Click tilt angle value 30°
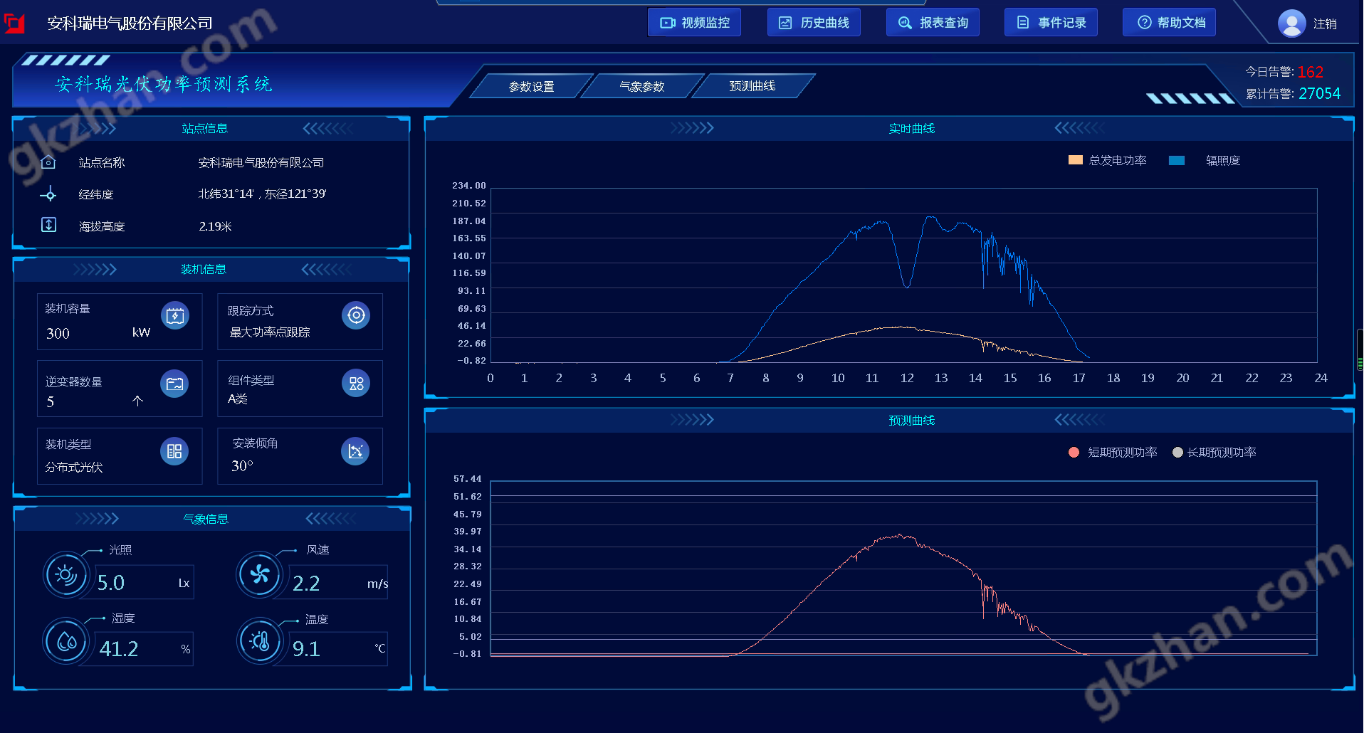Viewport: 1364px width, 733px height. pyautogui.click(x=242, y=466)
